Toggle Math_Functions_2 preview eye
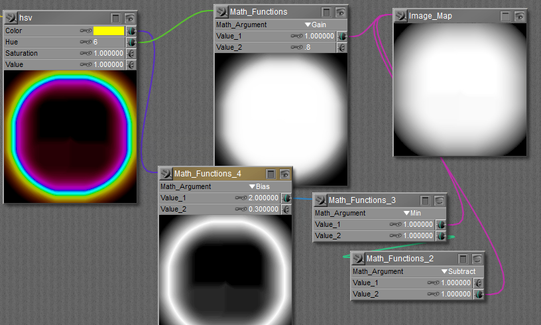This screenshot has width=541, height=325. [x=477, y=259]
